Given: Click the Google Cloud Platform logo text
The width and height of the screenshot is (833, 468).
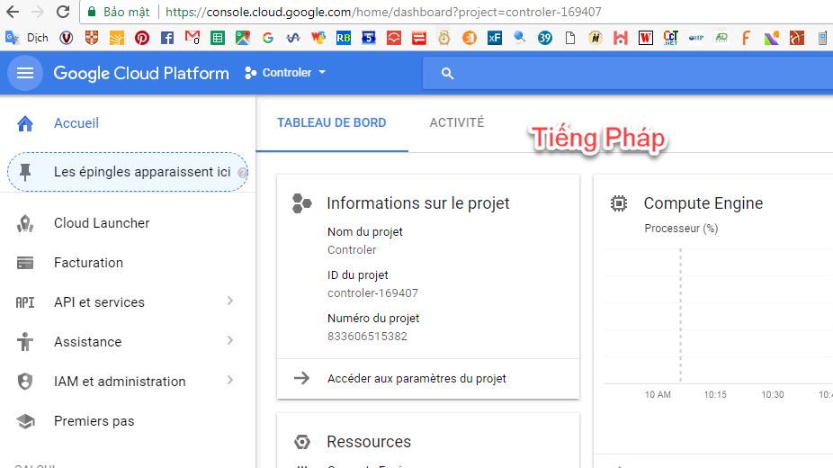Looking at the screenshot, I should point(141,73).
